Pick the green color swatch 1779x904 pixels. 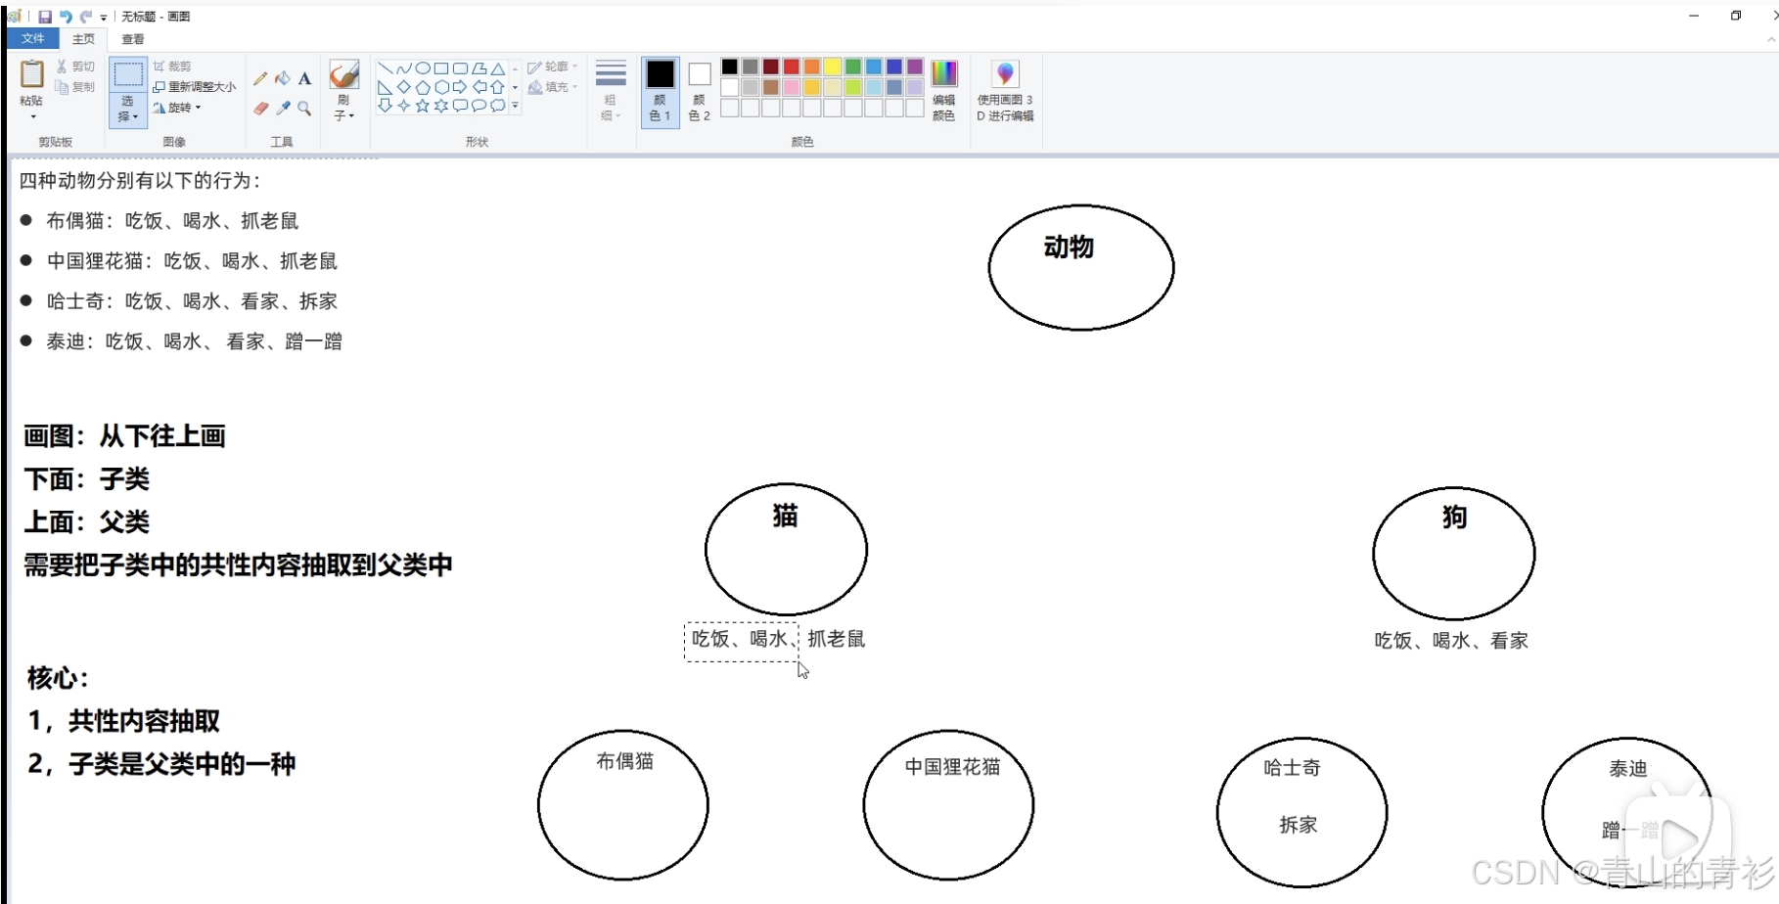(x=853, y=68)
